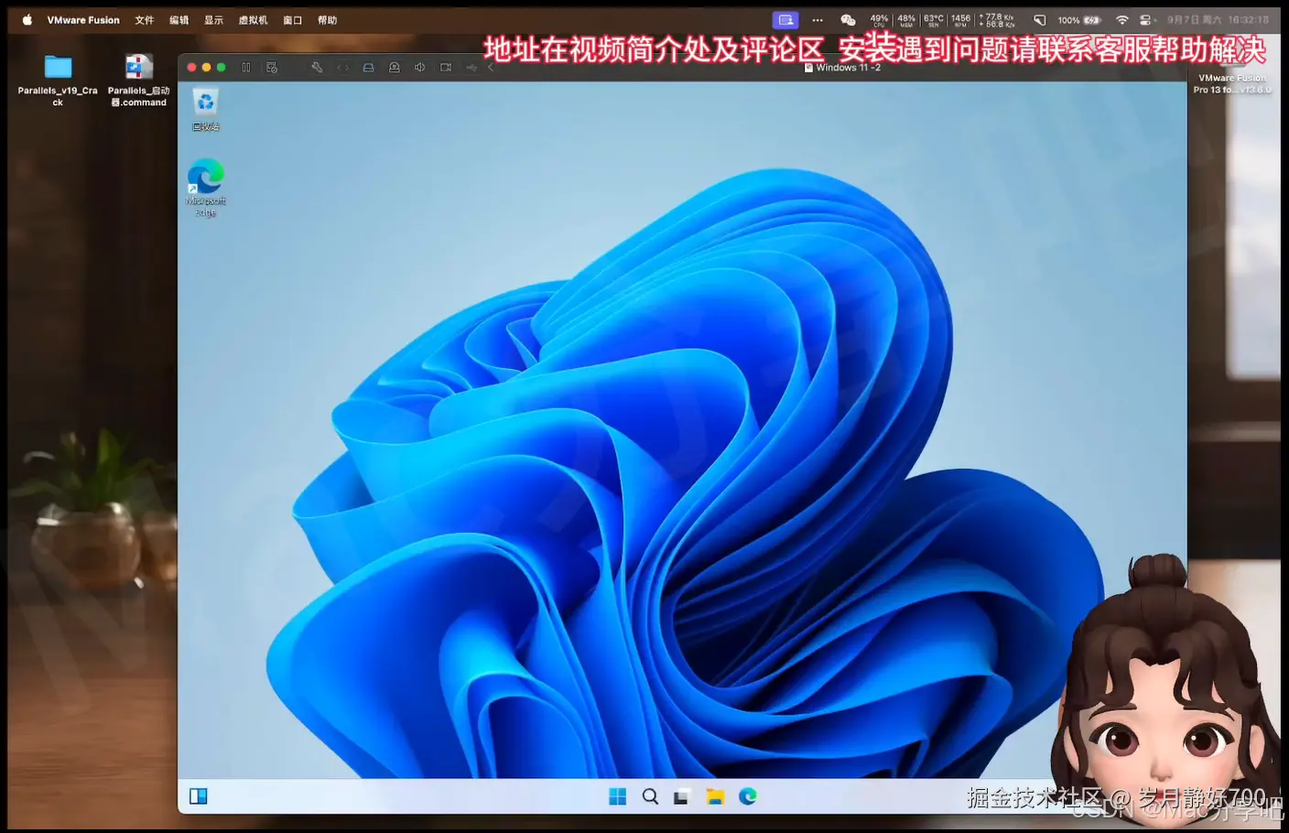Screen dimensions: 1289x833
Task: Open virtual machine Settings with the wrench icon
Action: pos(316,67)
